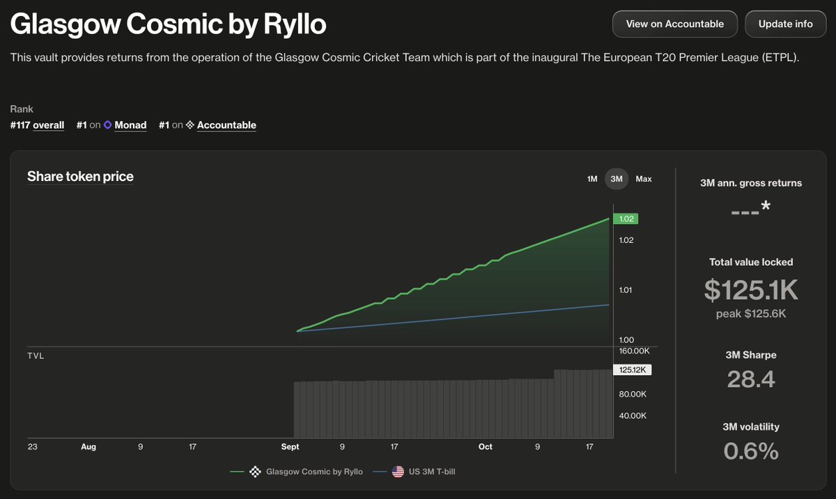Click the 0.6% volatility value
Screen dimensions: 836x499
(x=751, y=452)
